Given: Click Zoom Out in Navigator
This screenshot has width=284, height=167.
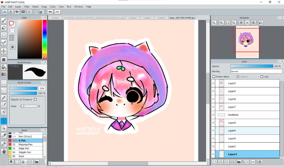Looking at the screenshot, I should pos(234,23).
